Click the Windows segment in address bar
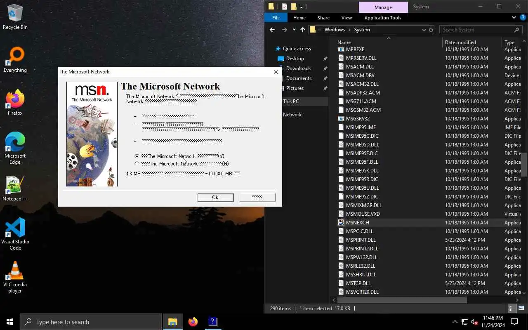 [335, 30]
